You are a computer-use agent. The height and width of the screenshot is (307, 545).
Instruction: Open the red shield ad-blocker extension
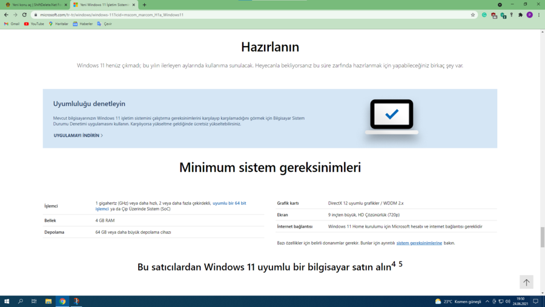[x=494, y=15]
